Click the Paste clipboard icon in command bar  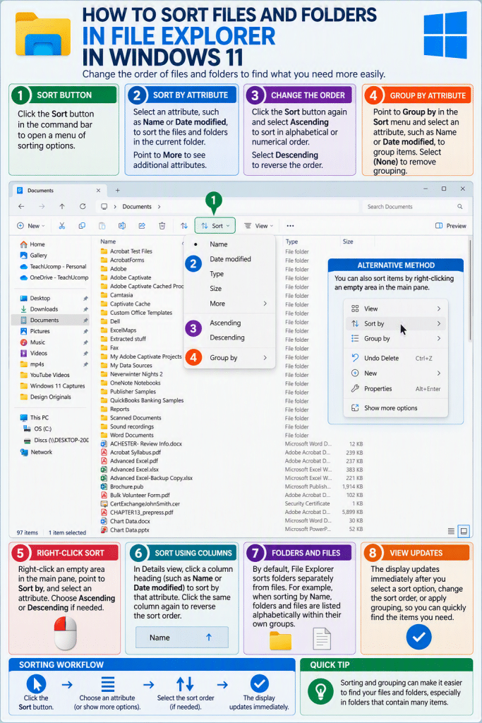click(102, 226)
